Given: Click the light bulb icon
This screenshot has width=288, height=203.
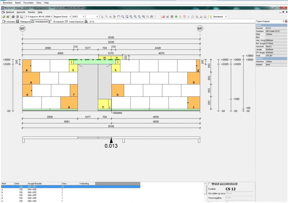Looking at the screenshot, I should coord(211,17).
